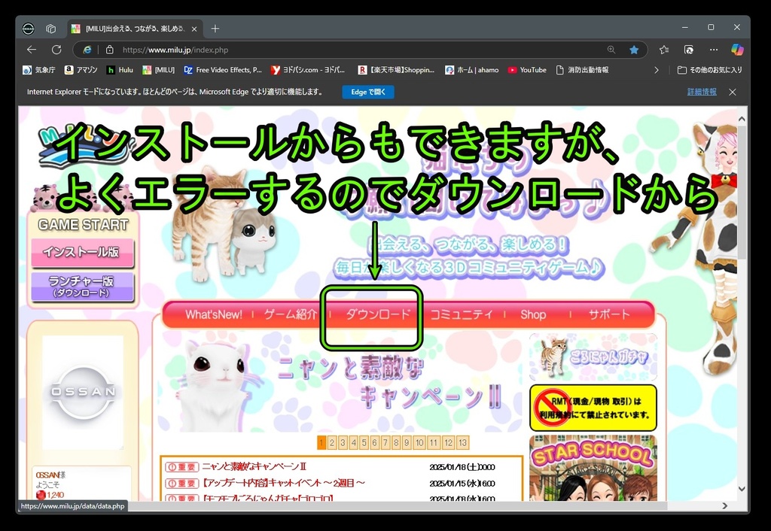
Task: Open the キャットイベント 2週目 update news link
Action: point(284,483)
